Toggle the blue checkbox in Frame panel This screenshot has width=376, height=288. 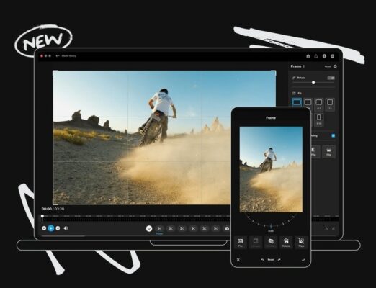334,135
